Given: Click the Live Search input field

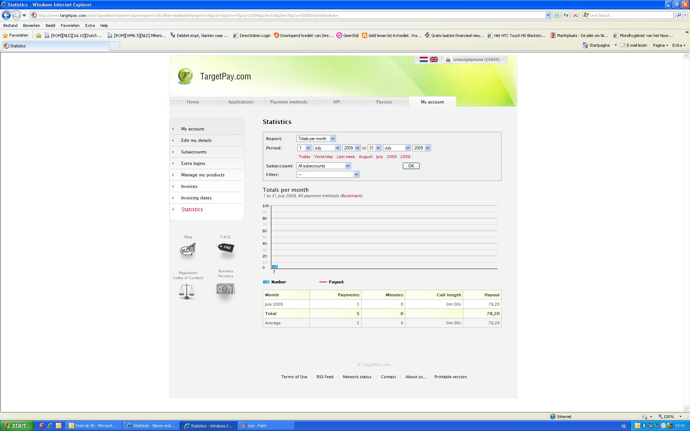Looking at the screenshot, I should [x=631, y=15].
